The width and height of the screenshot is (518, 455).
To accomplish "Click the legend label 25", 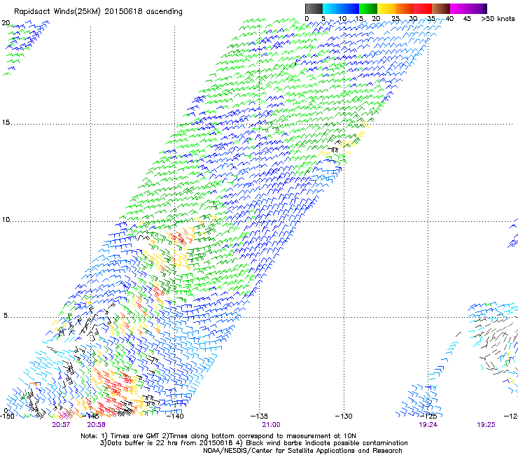I will [395, 19].
